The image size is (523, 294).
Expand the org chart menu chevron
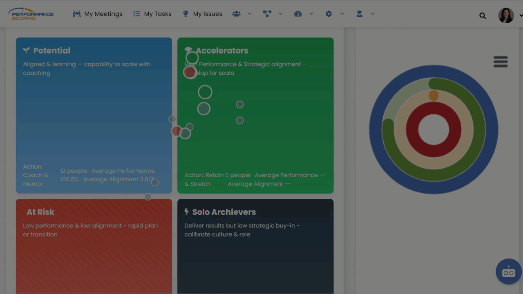[x=281, y=14]
